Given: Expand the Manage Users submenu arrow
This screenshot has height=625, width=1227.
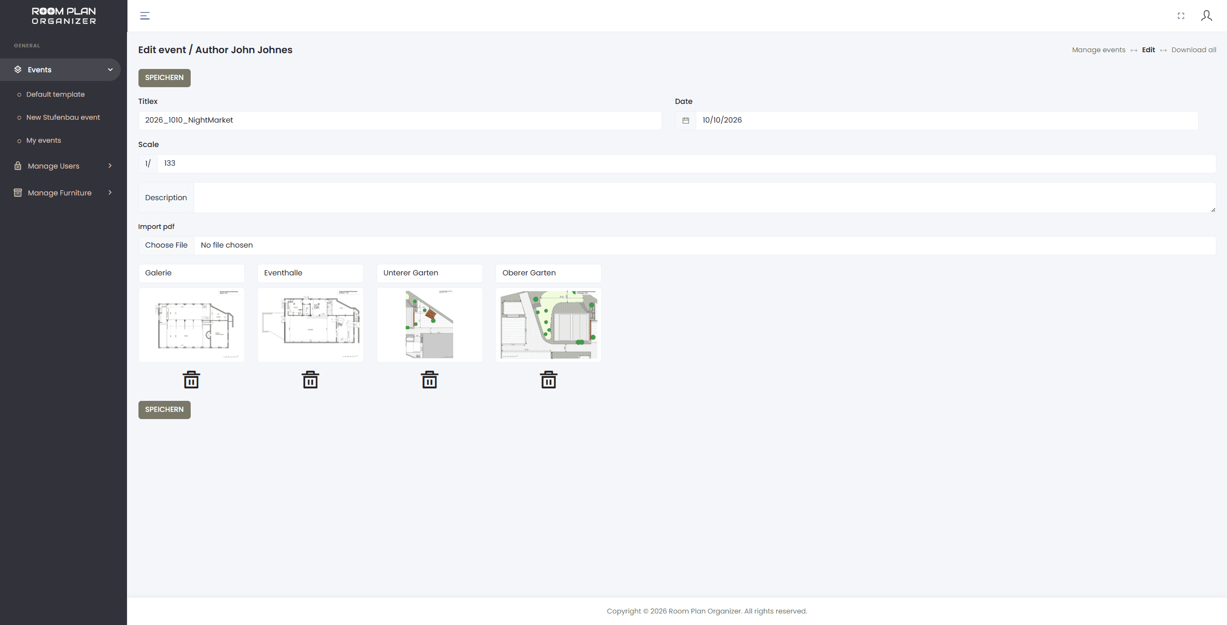Looking at the screenshot, I should pos(110,166).
